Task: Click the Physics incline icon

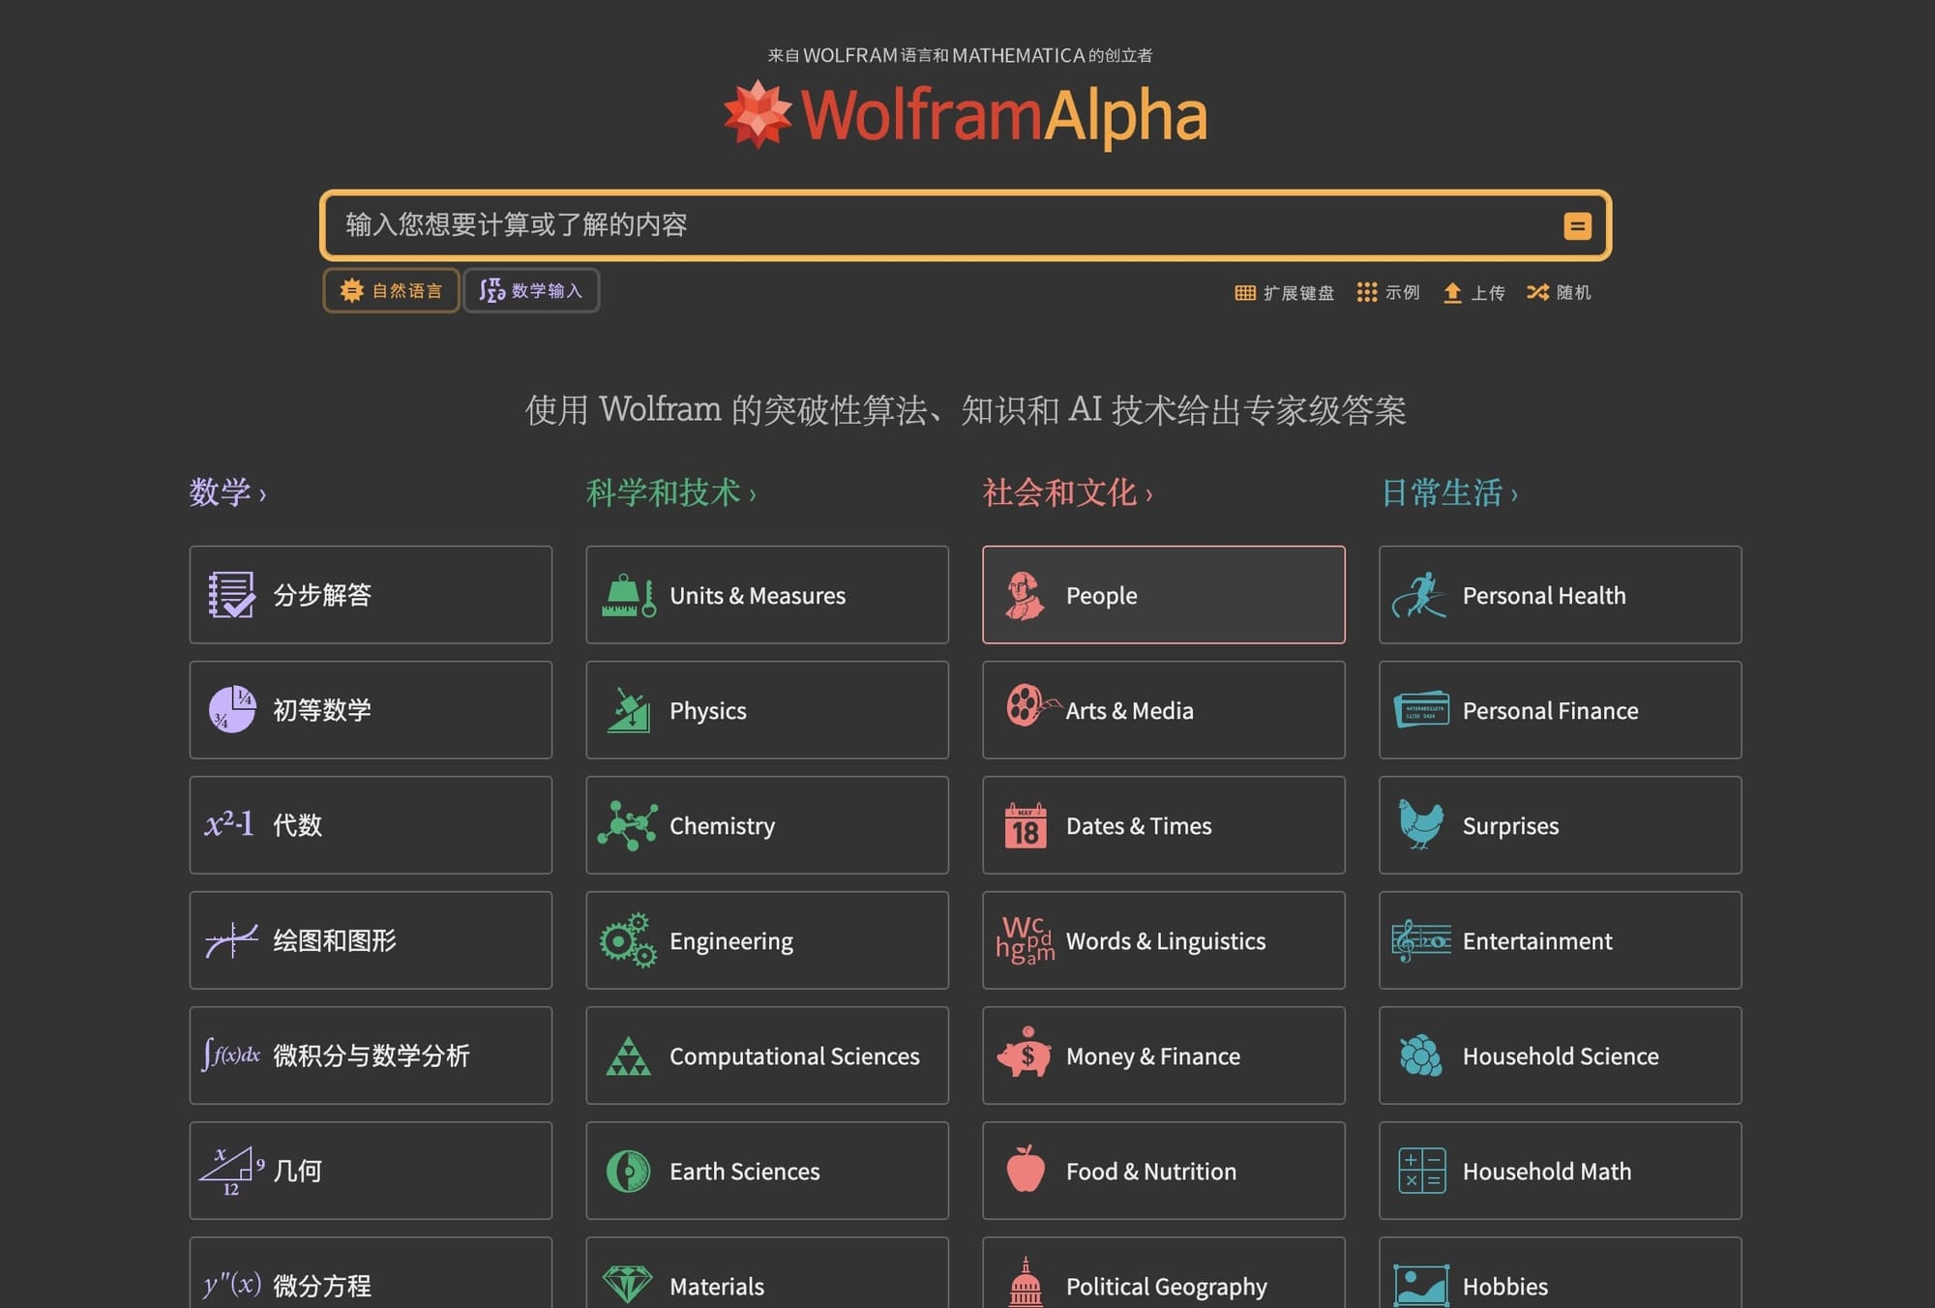Action: (x=629, y=710)
